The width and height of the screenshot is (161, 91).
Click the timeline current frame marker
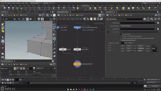pyautogui.click(x=23, y=79)
